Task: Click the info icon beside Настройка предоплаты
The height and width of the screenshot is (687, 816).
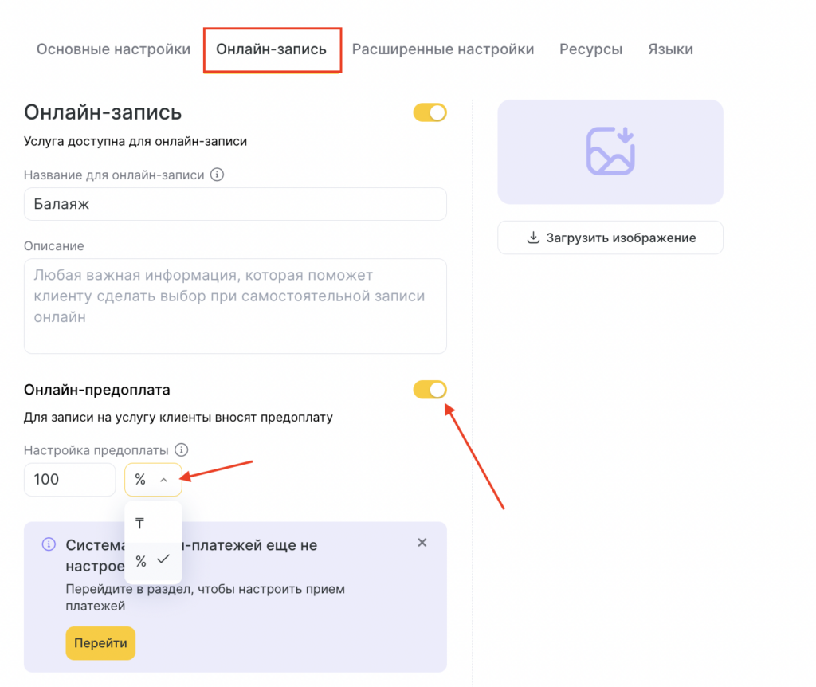Action: point(182,449)
